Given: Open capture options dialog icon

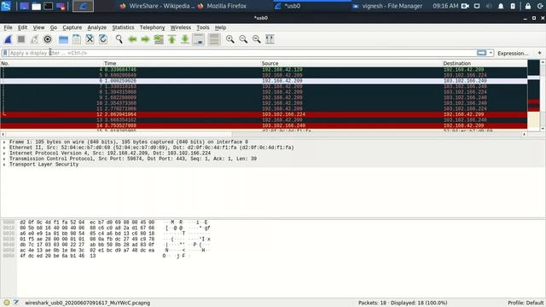Looking at the screenshot, I should coord(48,39).
